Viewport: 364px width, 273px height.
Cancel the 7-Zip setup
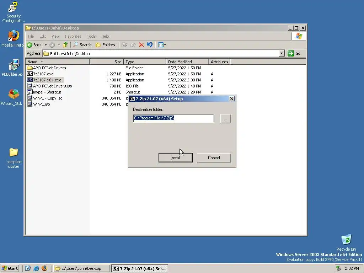click(214, 157)
